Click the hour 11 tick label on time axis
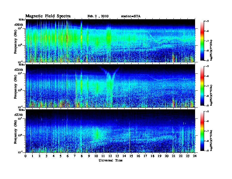This screenshot has width=232, height=179. (x=103, y=156)
